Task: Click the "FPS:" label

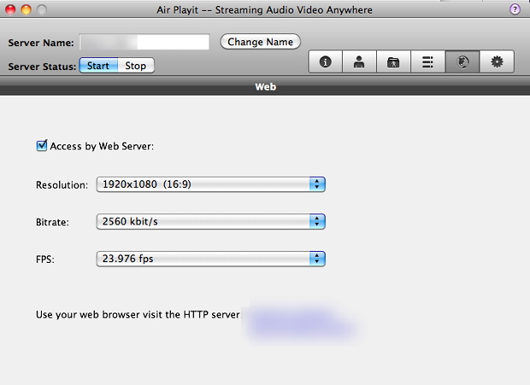Action: coord(45,260)
